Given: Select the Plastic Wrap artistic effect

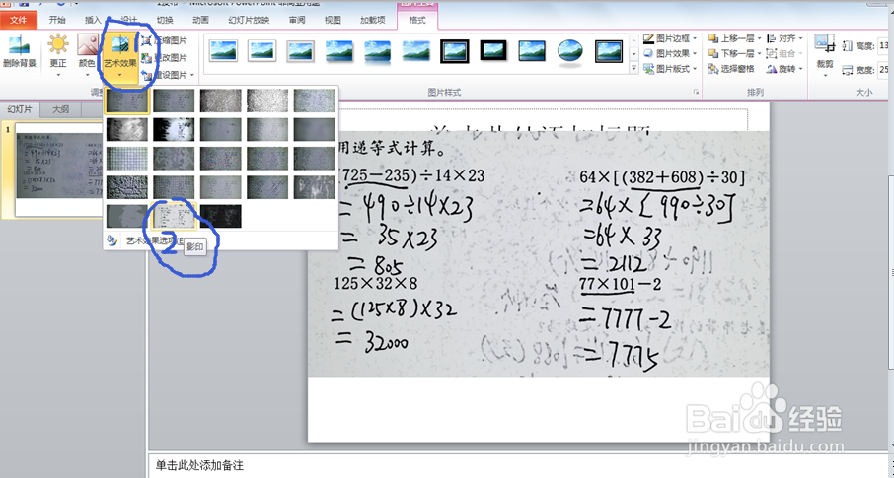Looking at the screenshot, I should (314, 187).
